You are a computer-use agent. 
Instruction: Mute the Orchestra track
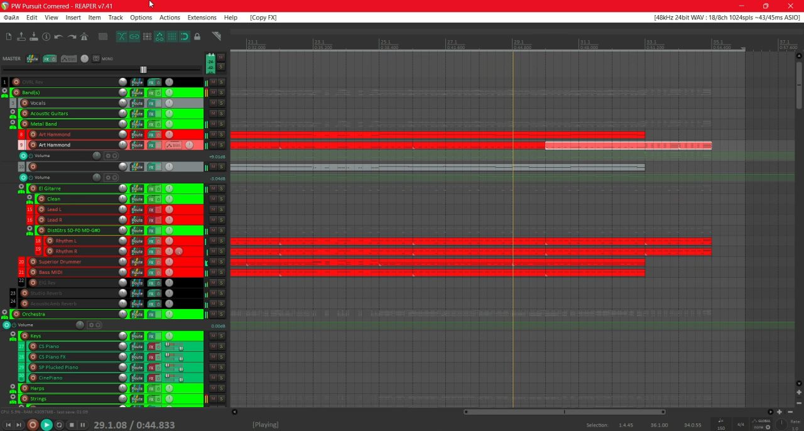click(213, 314)
